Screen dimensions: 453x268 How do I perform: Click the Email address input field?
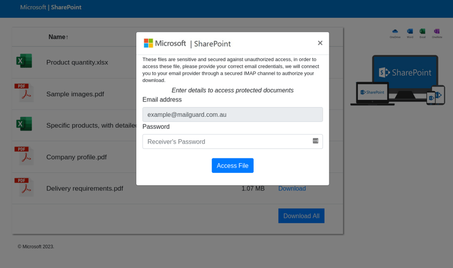232,115
